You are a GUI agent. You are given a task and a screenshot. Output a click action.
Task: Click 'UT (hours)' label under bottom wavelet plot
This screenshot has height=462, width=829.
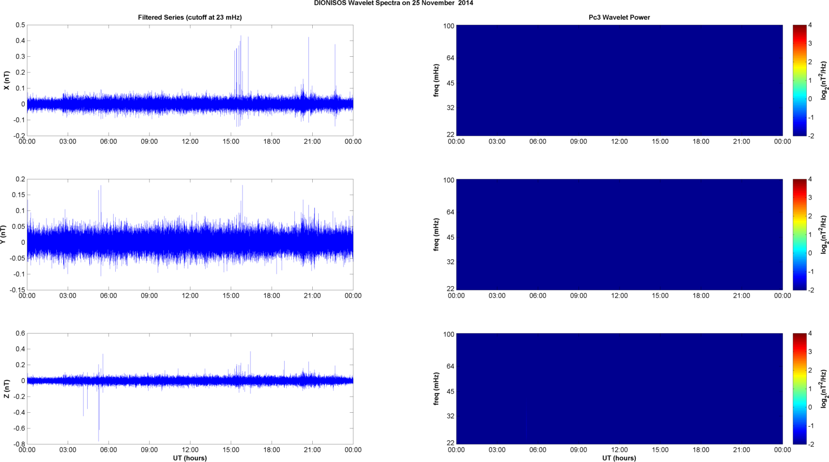pyautogui.click(x=619, y=458)
